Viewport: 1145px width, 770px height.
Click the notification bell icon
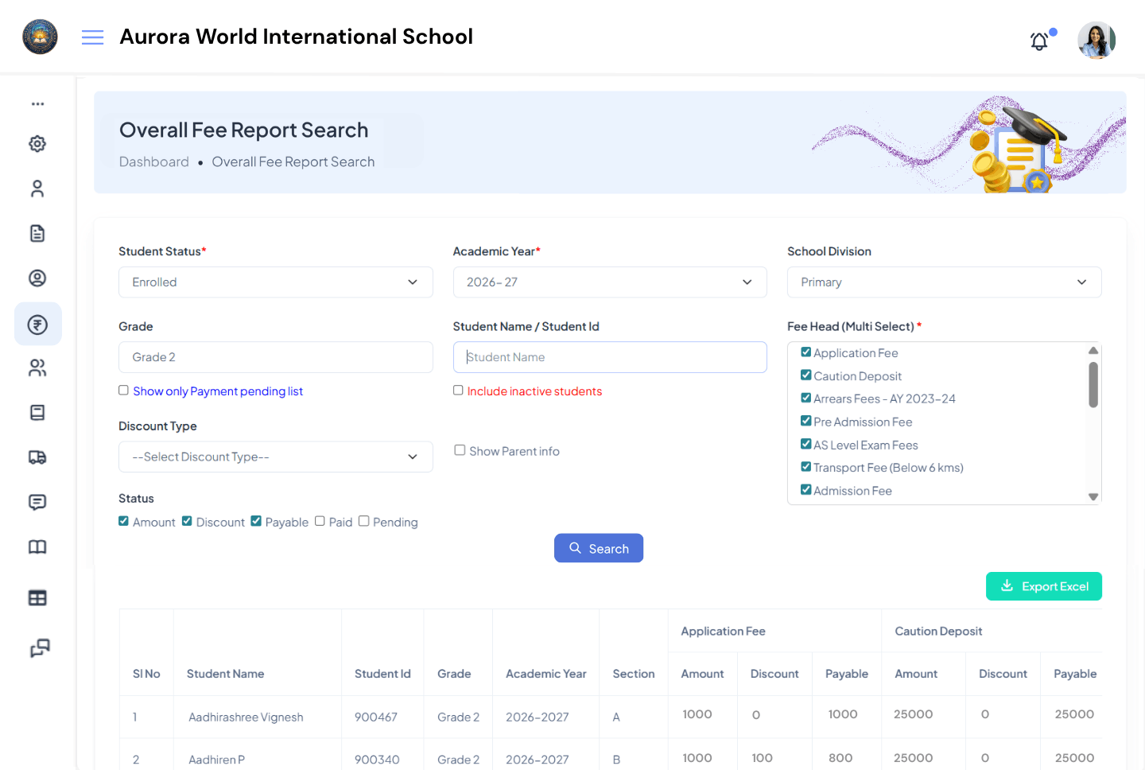point(1039,41)
